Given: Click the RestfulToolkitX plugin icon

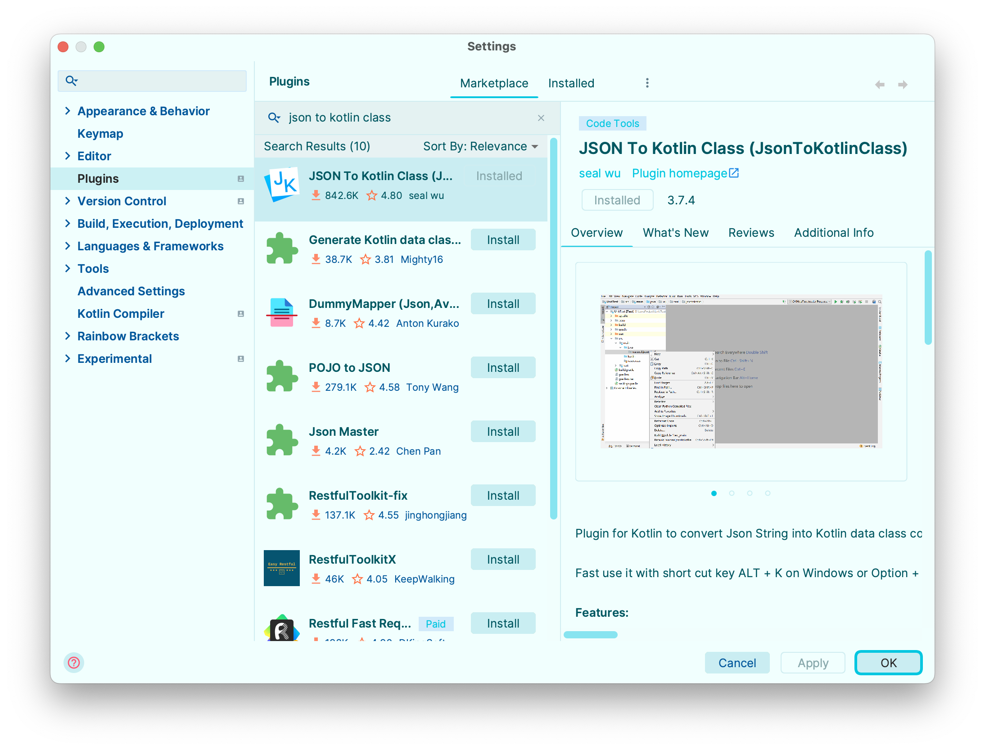Looking at the screenshot, I should [x=282, y=568].
